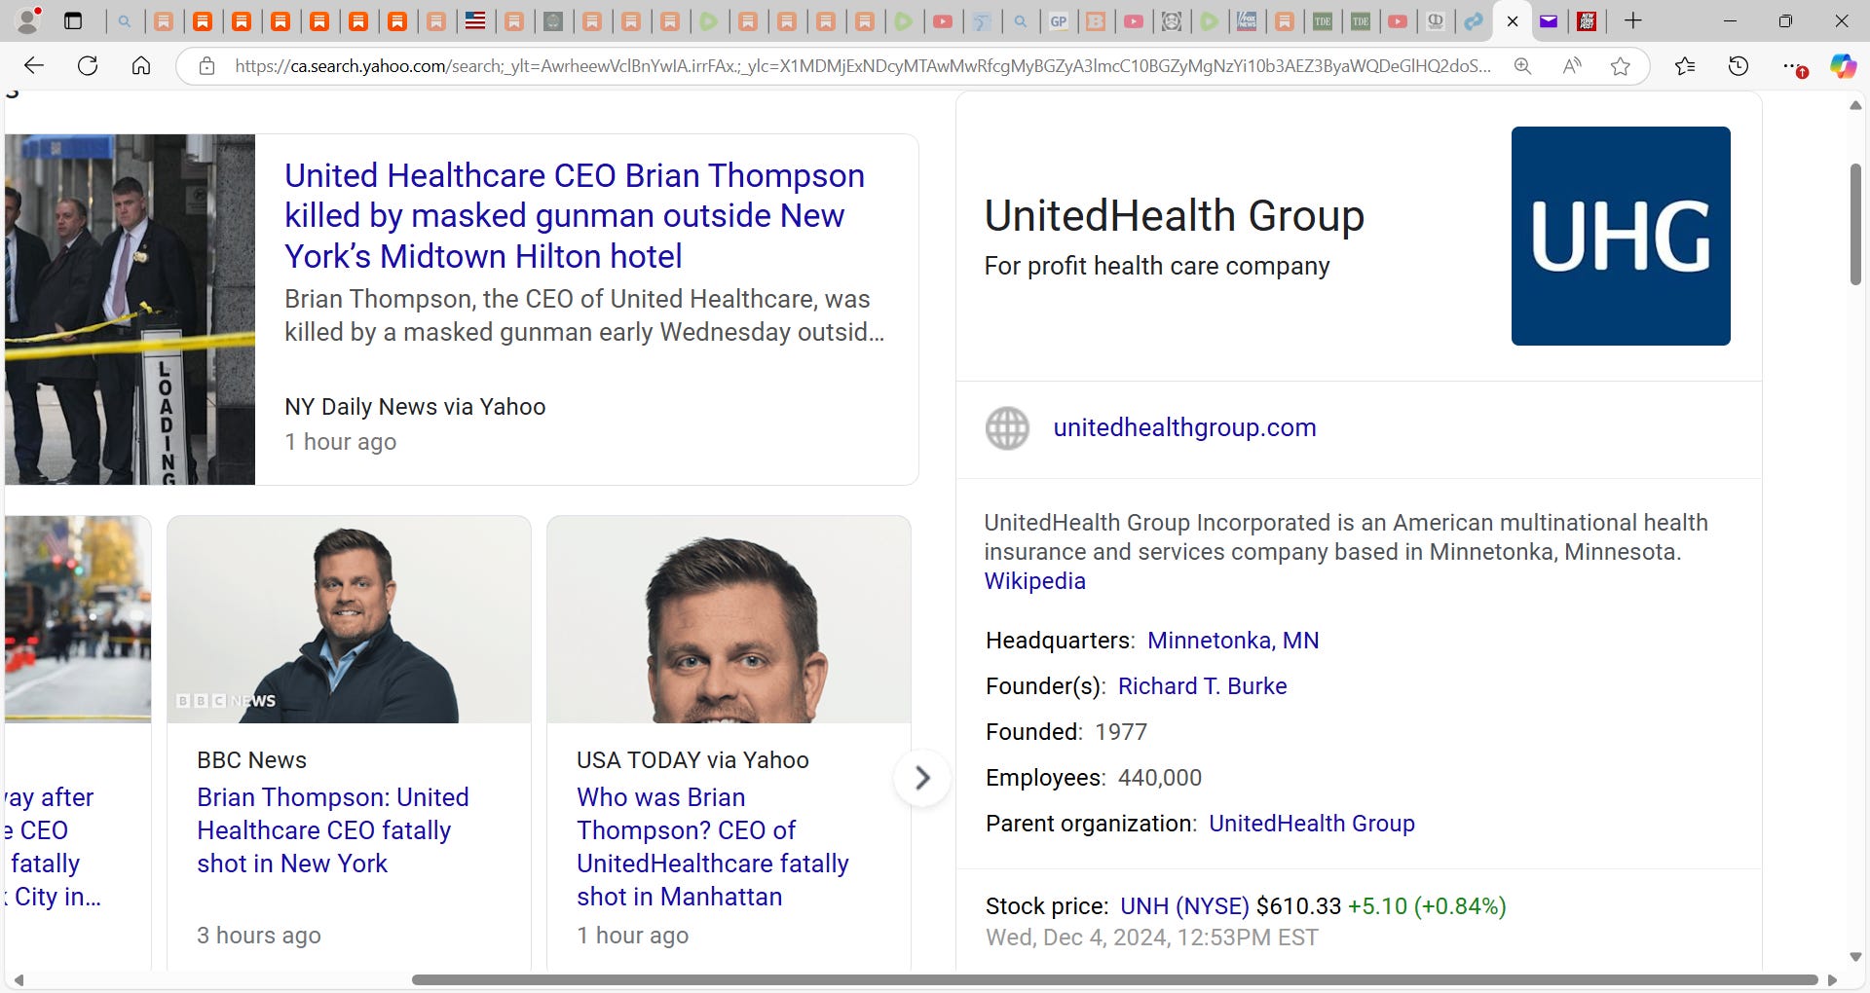The height and width of the screenshot is (993, 1870).
Task: Switch to the Yahoo Mail envelope tab
Action: coord(1549,20)
